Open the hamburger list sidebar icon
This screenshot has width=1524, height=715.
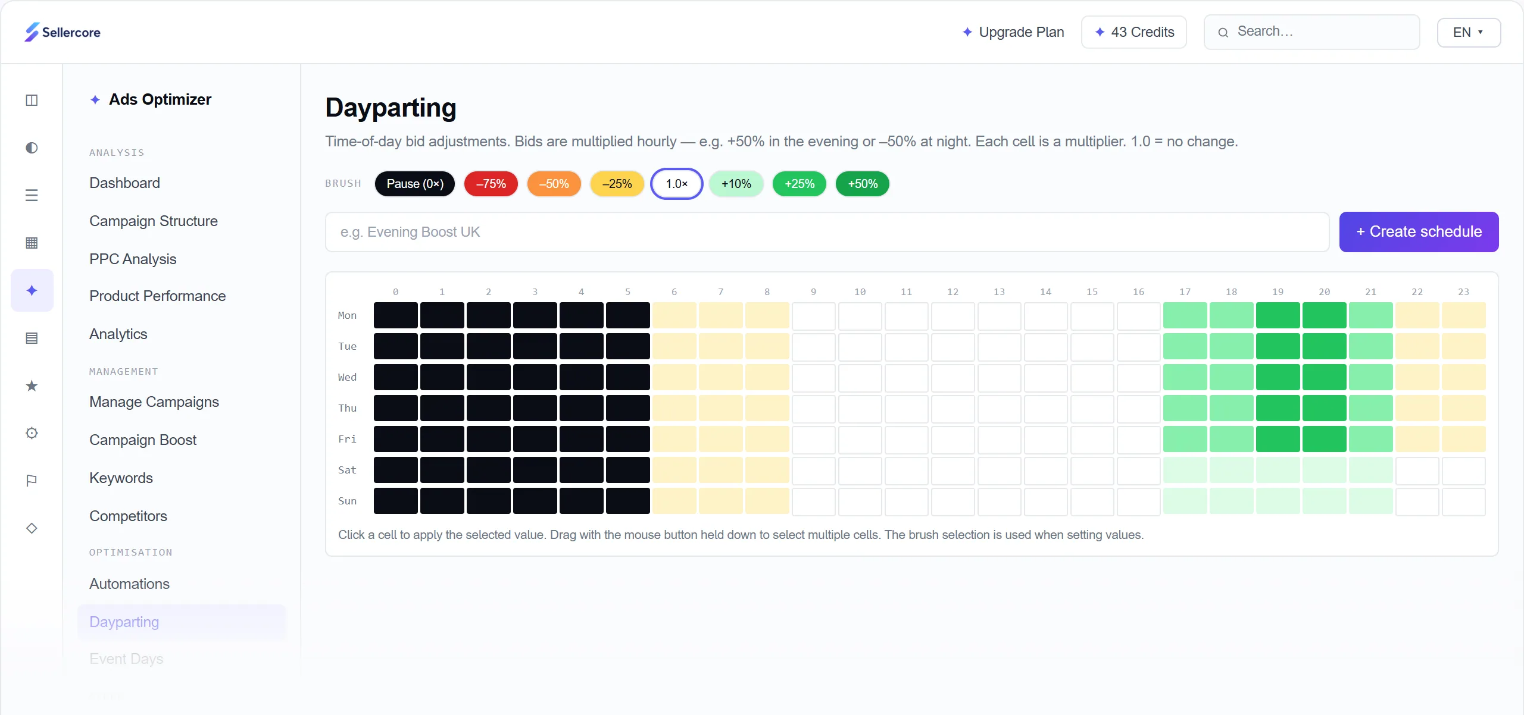(x=32, y=195)
